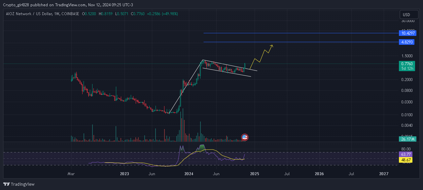Viewport: 423px width, 190px height.
Task: Click the 2025 label on time axis
Action: coord(255,173)
